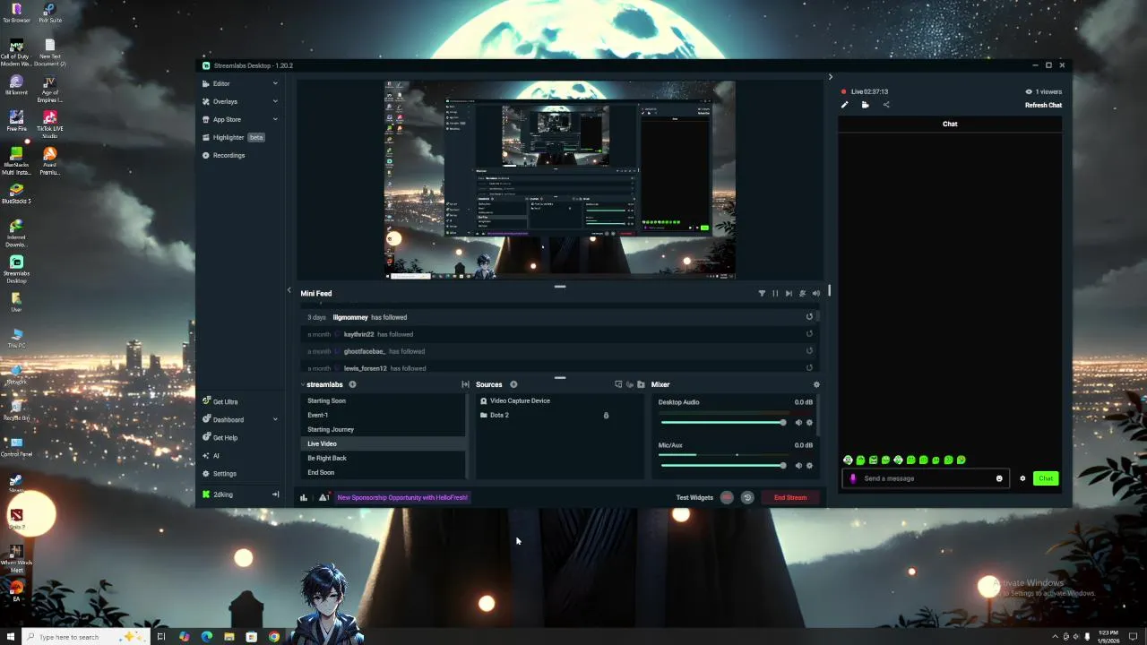This screenshot has height=645, width=1147.
Task: Expand the Dashboard chevron
Action: [x=275, y=419]
